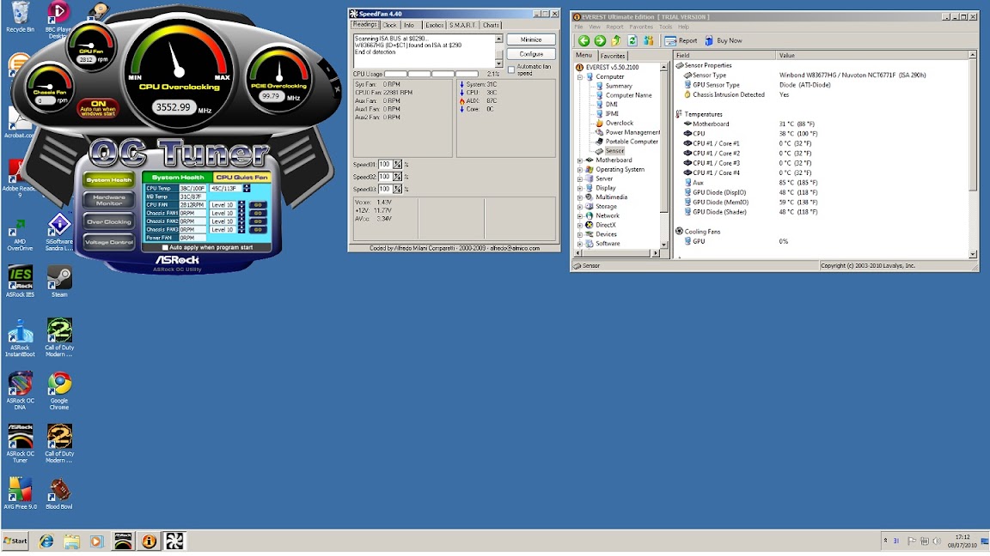Expand the Operating System tree node
990x556 pixels.
point(579,170)
